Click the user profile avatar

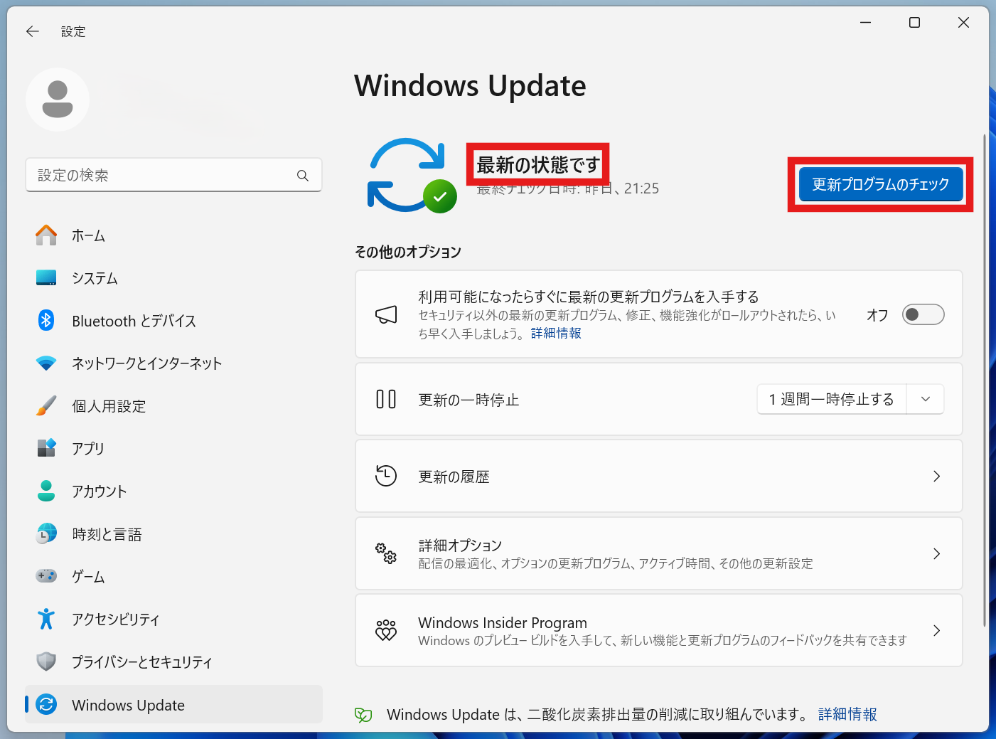pos(58,100)
